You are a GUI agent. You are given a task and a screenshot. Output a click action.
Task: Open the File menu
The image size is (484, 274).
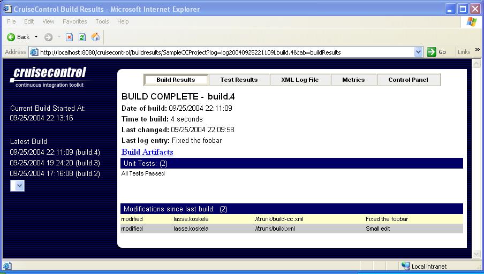click(11, 21)
